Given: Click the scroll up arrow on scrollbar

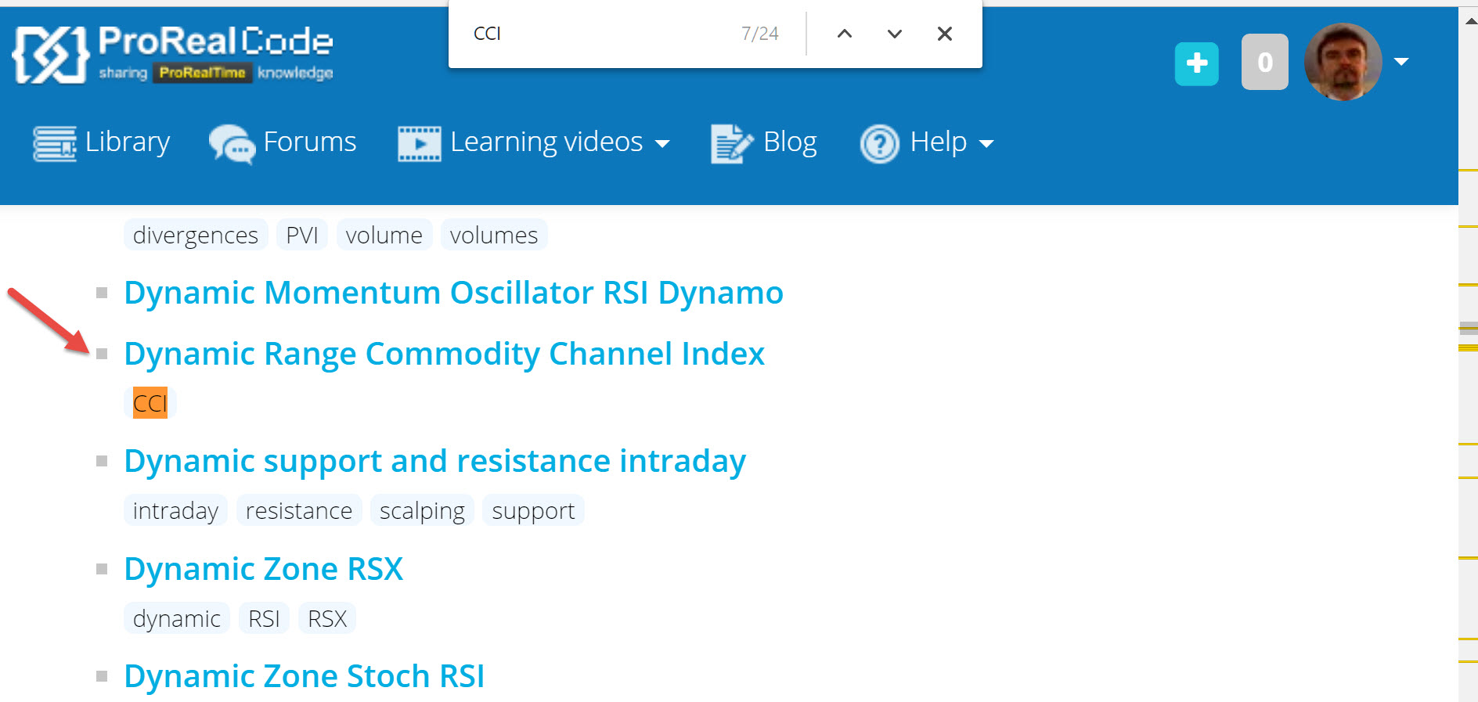Looking at the screenshot, I should 1468,21.
